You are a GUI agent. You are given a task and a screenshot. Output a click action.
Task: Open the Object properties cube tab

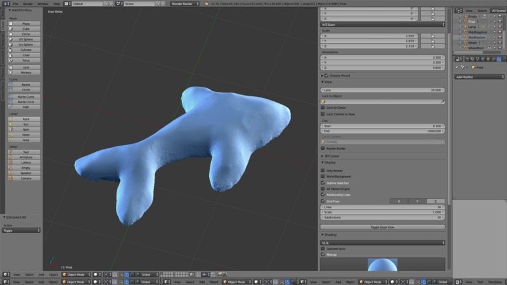(x=488, y=59)
